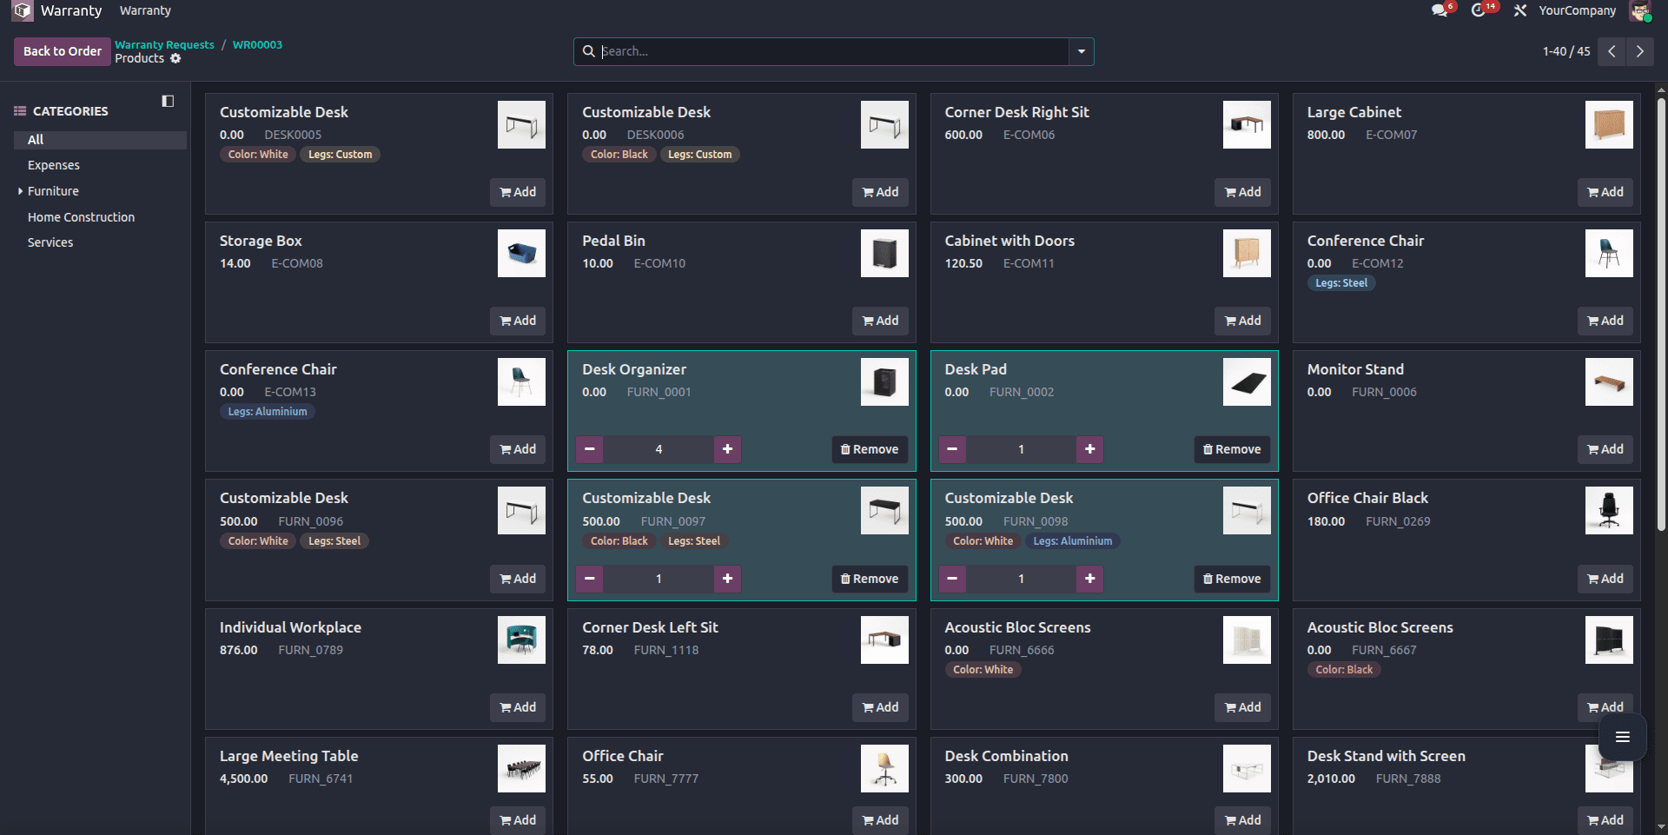The image size is (1668, 835).
Task: Click the developer tools wrench icon
Action: tap(1520, 10)
